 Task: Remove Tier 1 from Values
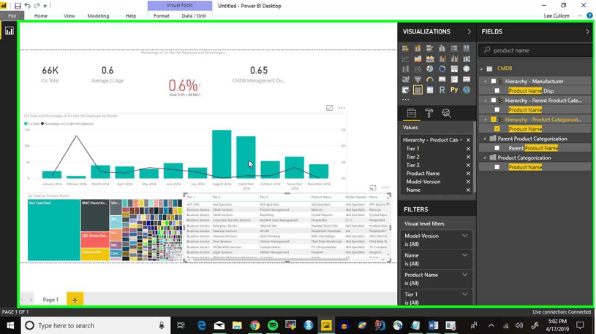[468, 149]
